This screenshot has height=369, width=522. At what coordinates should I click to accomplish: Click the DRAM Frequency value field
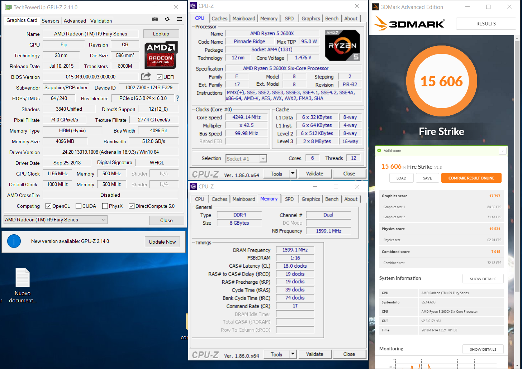[295, 250]
